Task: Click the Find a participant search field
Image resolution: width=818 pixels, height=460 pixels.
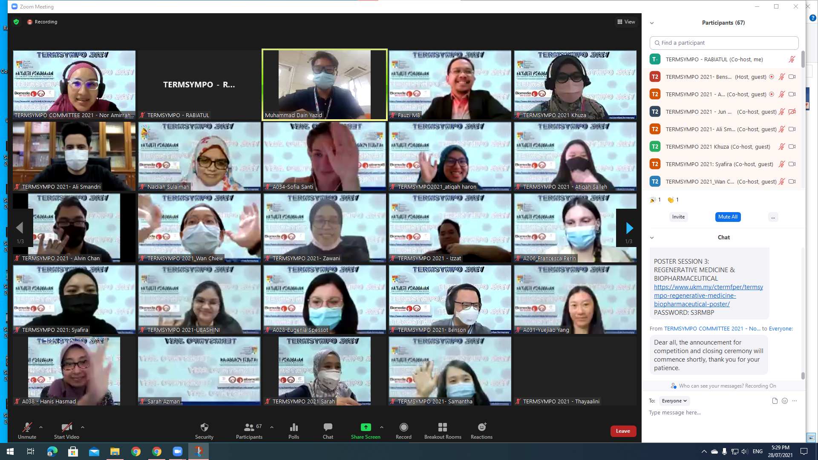Action: [x=724, y=43]
